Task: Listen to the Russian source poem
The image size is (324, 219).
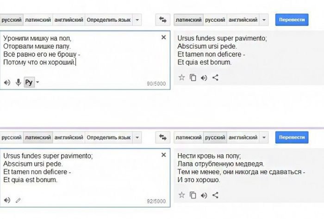Action: click(7, 82)
